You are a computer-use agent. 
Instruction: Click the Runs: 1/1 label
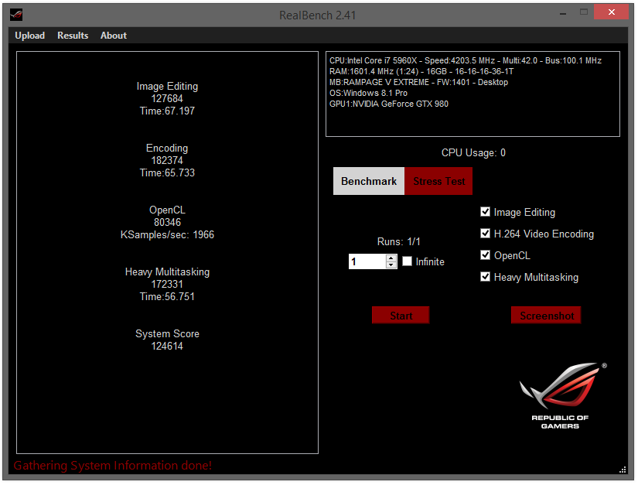[x=399, y=241]
